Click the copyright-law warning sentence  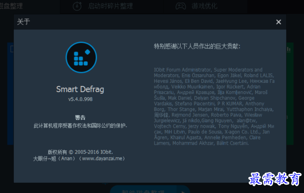[x=80, y=126]
